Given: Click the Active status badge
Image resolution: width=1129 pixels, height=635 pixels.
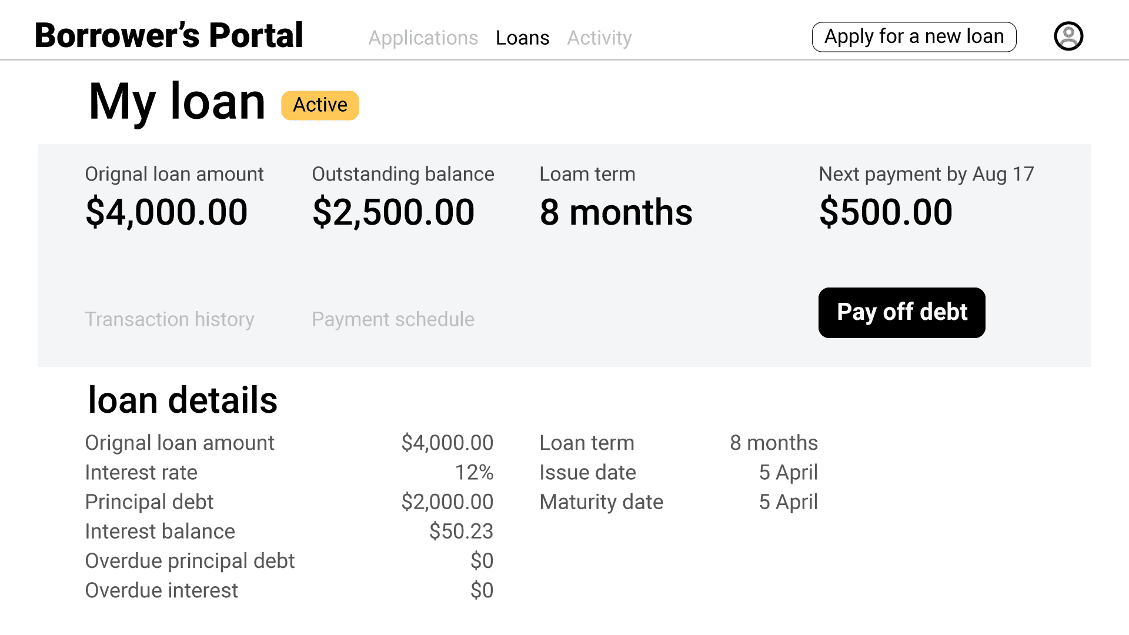Looking at the screenshot, I should [320, 105].
